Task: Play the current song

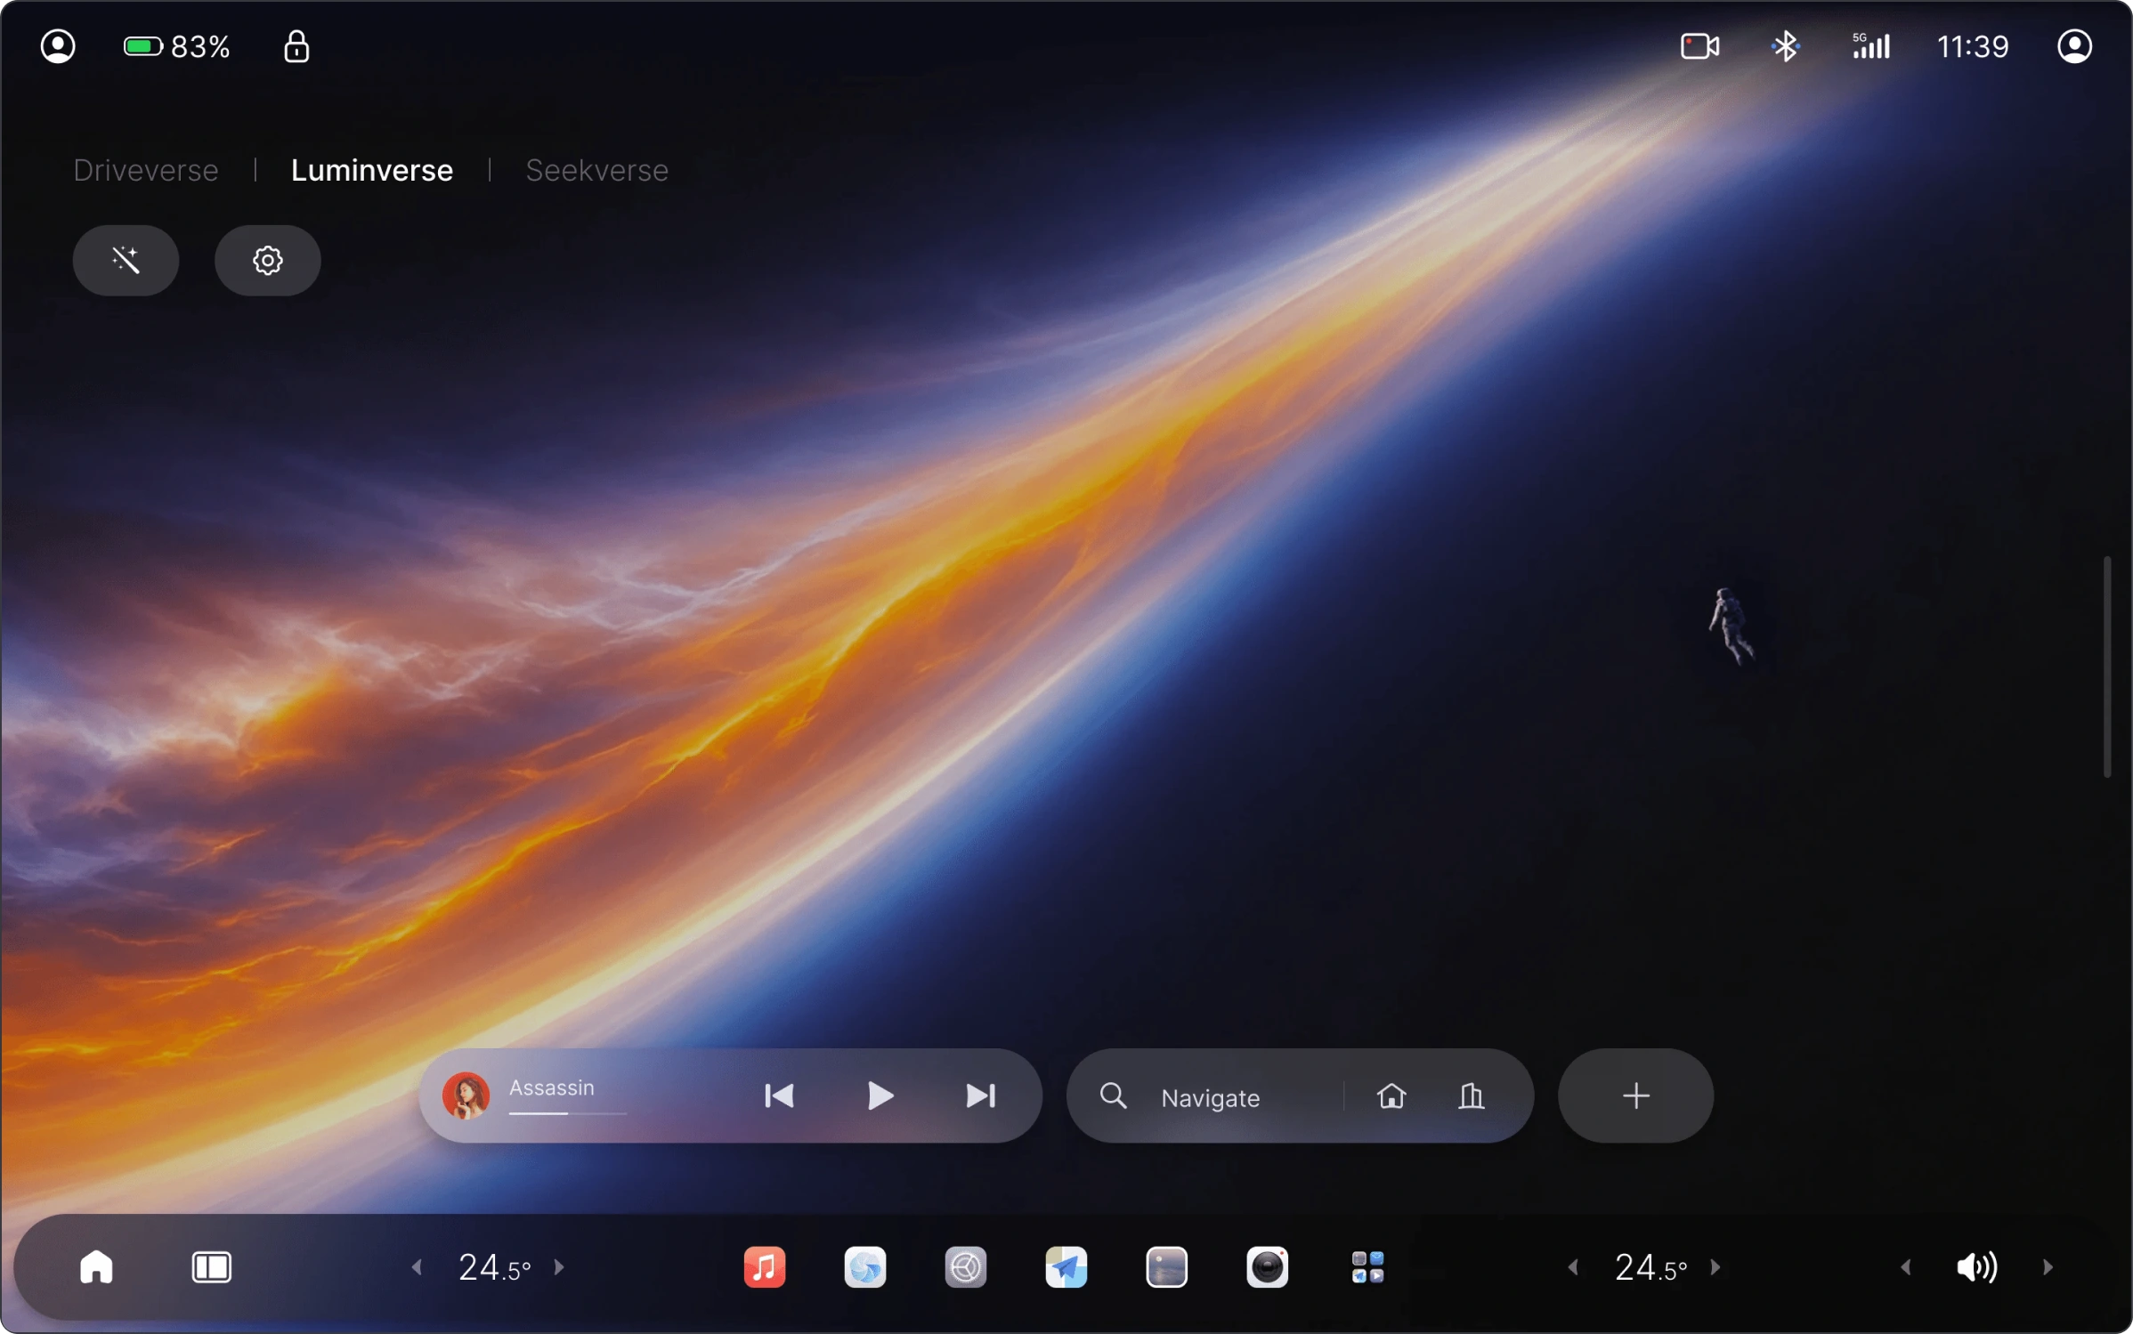Action: click(x=880, y=1095)
